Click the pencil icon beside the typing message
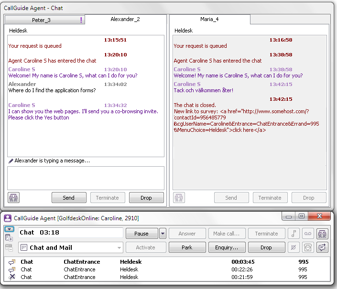The height and width of the screenshot is (289, 337). (x=11, y=161)
